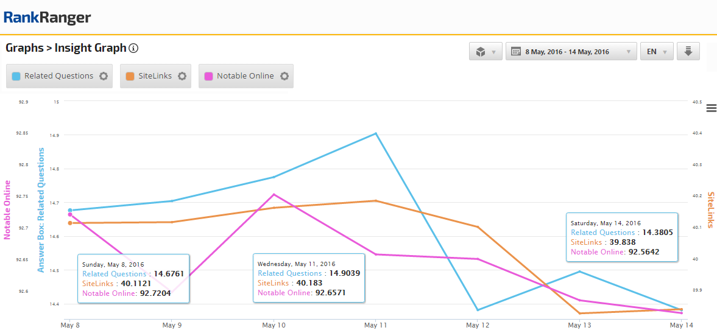Click the calendar icon in date picker
Screen dimensions: 717x333
click(515, 52)
